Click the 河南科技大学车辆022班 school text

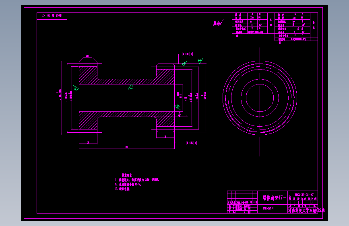(x=306, y=210)
